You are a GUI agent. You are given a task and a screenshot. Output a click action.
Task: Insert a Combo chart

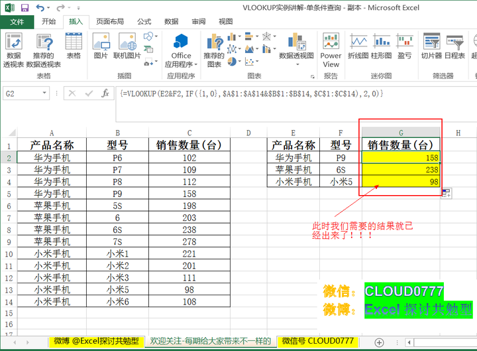(266, 48)
